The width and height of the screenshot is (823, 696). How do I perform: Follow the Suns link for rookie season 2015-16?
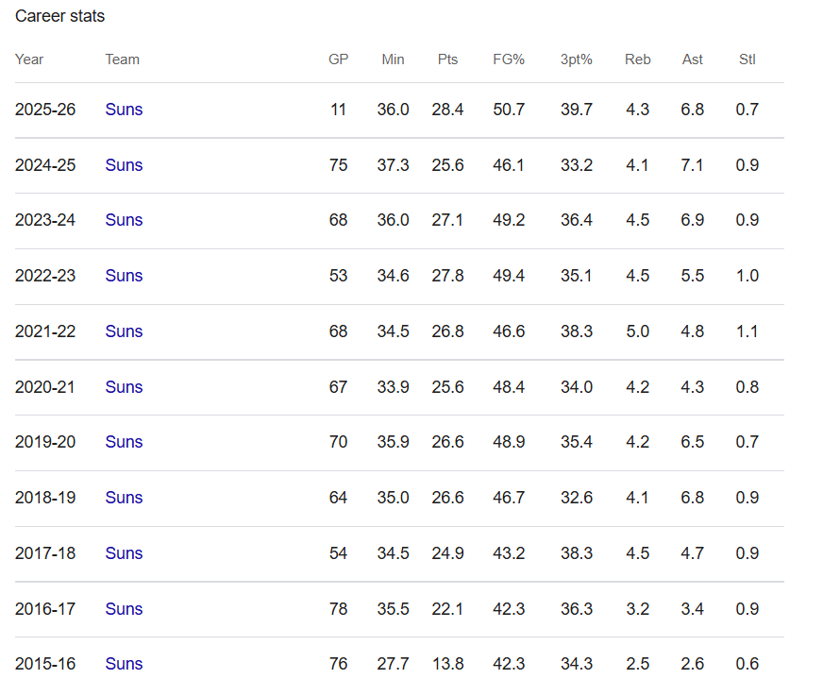tap(124, 664)
